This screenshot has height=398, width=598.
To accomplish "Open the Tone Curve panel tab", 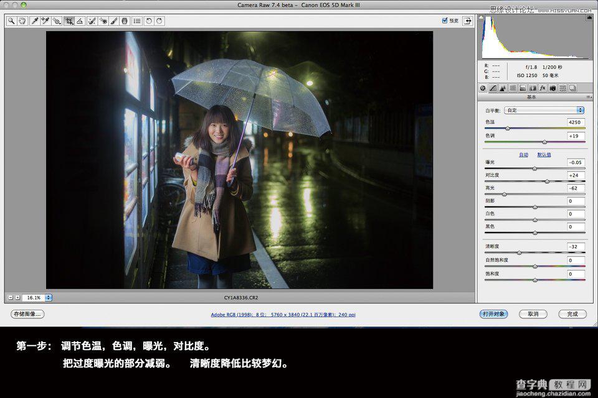I will coord(493,88).
